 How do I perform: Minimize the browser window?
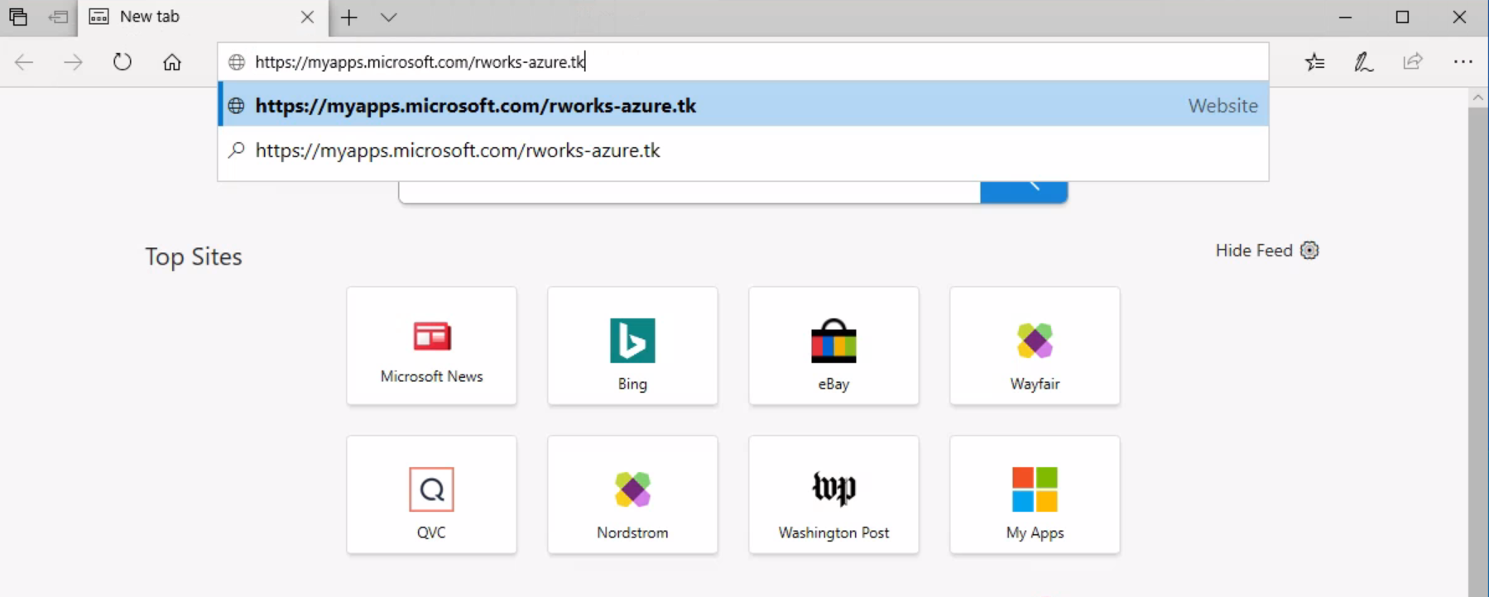(1345, 17)
